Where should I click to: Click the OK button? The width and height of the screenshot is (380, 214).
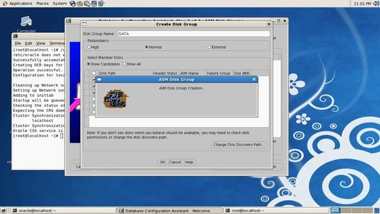(x=162, y=162)
